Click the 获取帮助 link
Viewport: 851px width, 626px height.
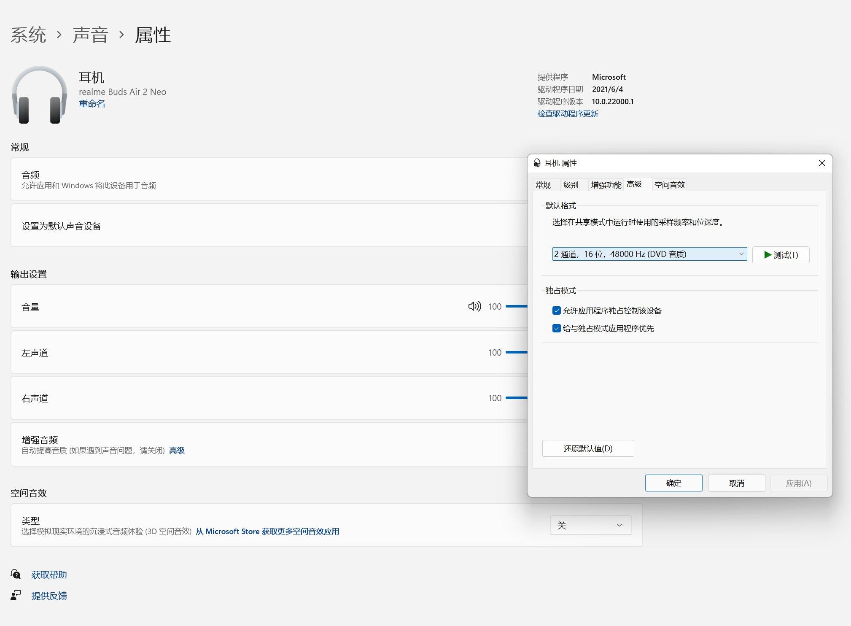point(49,575)
